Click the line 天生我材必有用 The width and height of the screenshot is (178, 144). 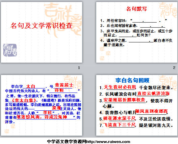(x=120, y=87)
